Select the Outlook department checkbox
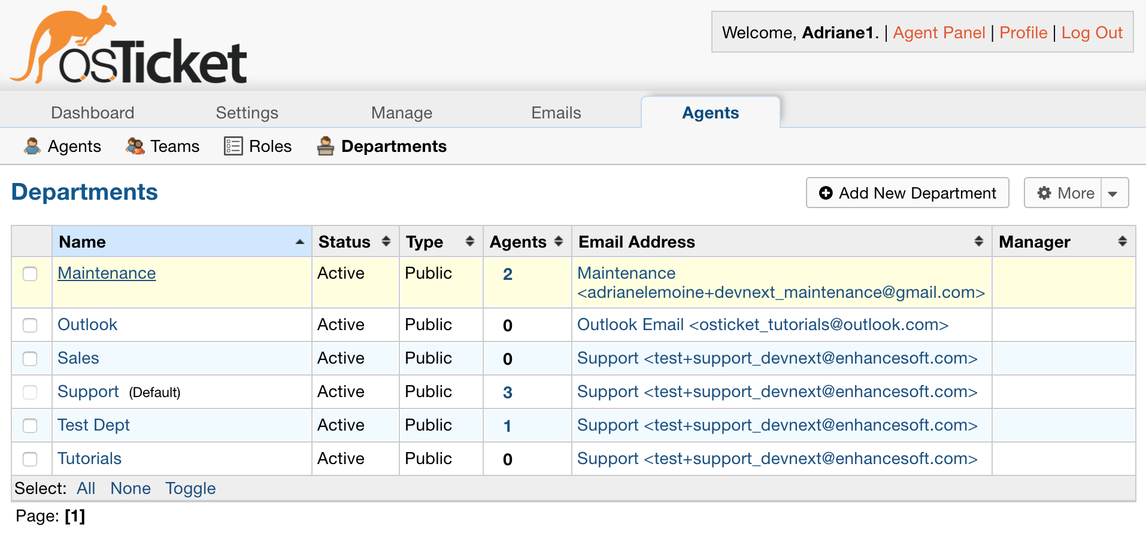1146x543 pixels. click(30, 325)
